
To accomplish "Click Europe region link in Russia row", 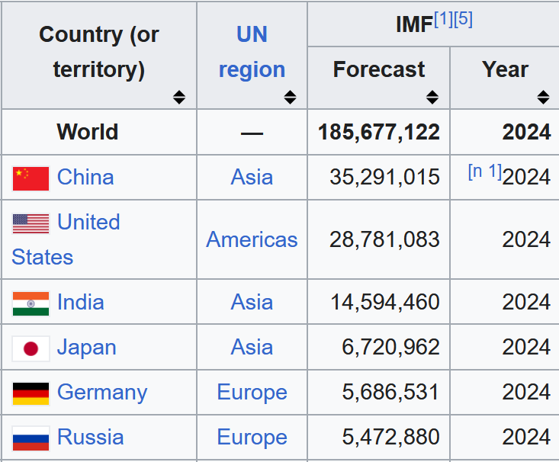I will [252, 438].
